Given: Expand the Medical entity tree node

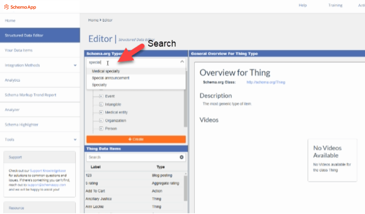Looking at the screenshot, I should [x=101, y=112].
